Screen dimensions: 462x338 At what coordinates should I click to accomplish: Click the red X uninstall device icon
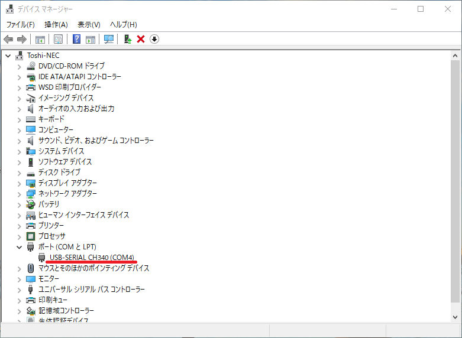point(141,39)
